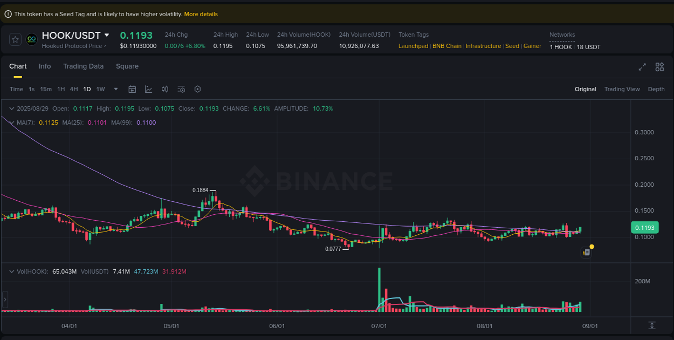Click the More details link

[x=201, y=13]
